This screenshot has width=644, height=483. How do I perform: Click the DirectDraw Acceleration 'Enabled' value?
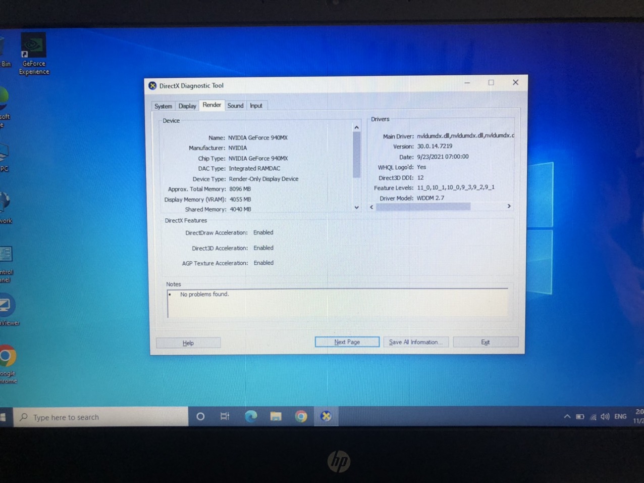point(263,232)
